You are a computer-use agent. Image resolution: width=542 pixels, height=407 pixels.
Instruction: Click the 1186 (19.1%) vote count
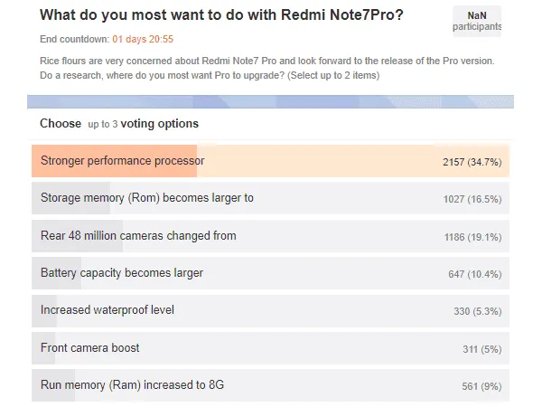coord(472,236)
